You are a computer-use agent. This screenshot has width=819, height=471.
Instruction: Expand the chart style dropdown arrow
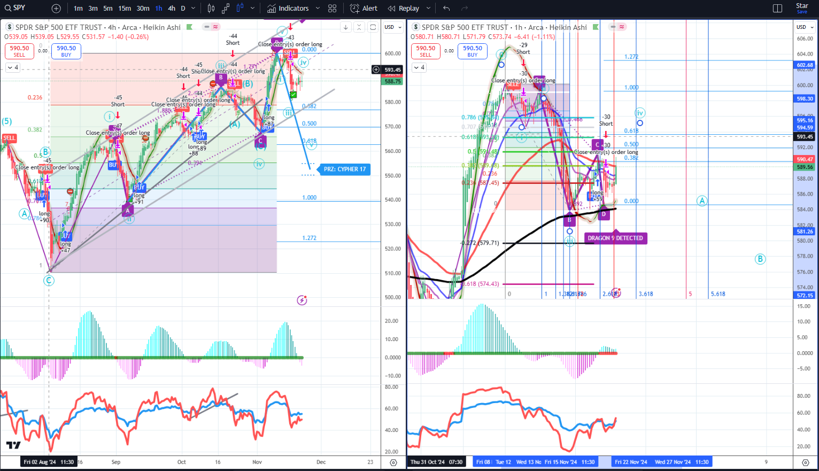click(x=252, y=9)
